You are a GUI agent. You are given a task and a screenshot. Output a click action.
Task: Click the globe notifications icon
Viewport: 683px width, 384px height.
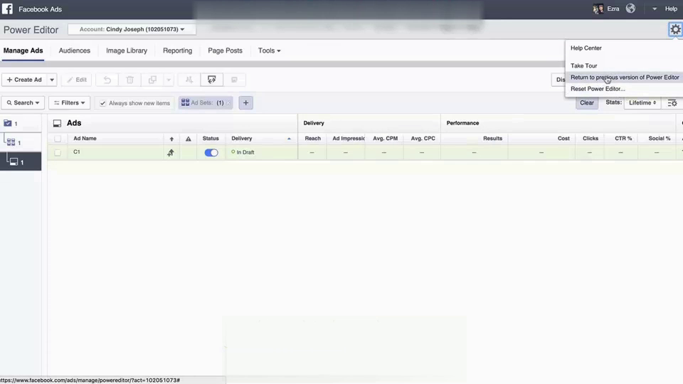coord(630,9)
